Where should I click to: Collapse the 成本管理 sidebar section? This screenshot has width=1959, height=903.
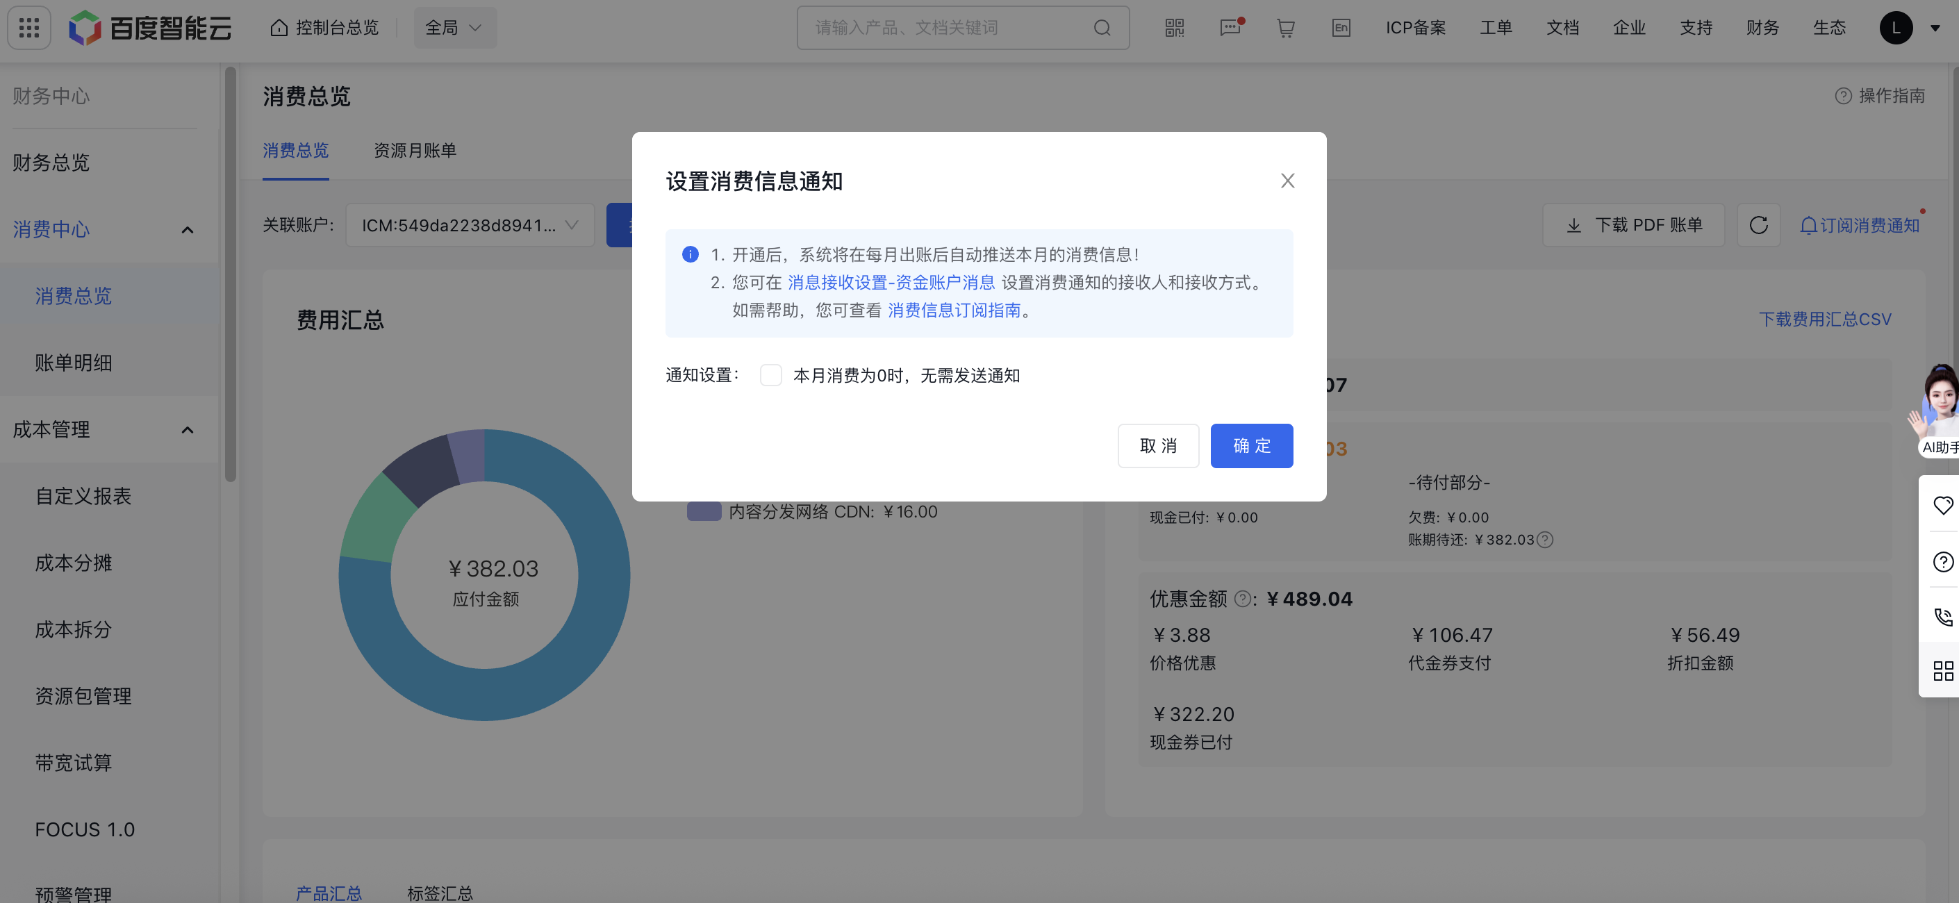pos(187,429)
